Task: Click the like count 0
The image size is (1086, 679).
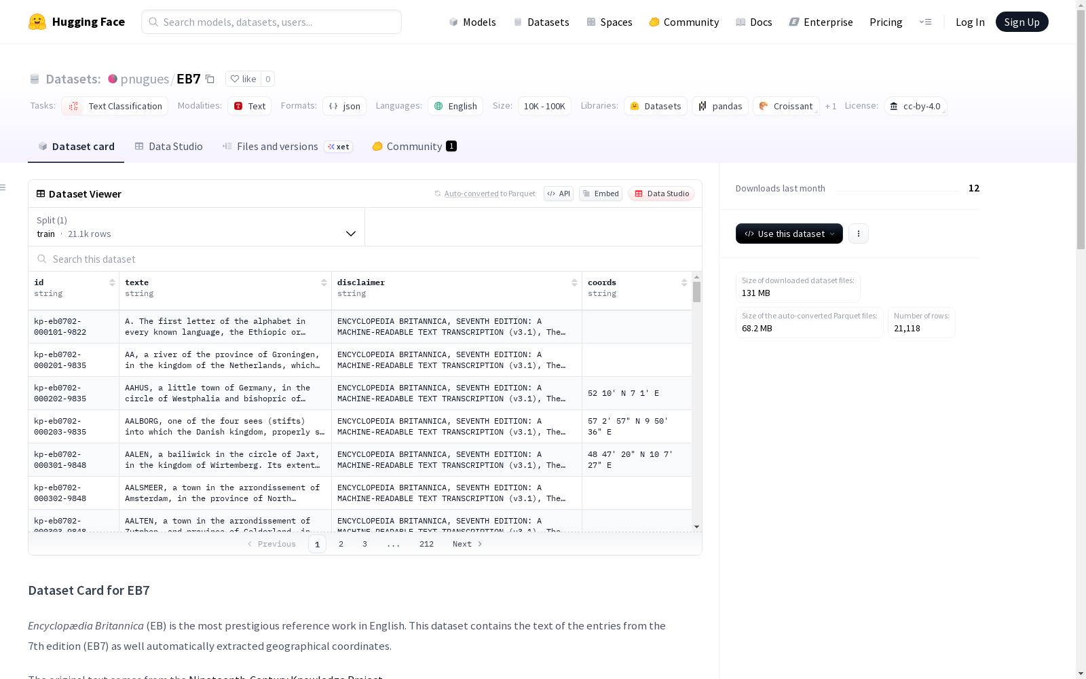Action: (268, 79)
